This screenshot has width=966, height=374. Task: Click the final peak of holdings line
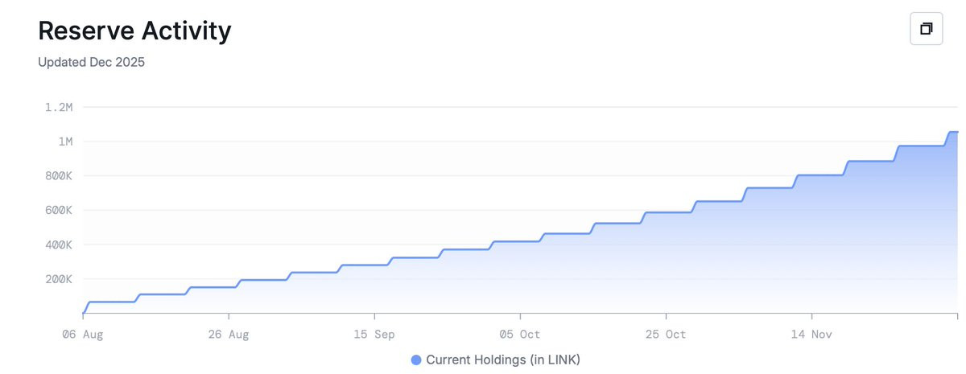point(954,132)
